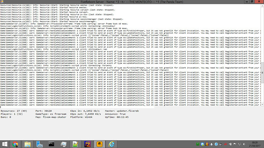Click the FiveReborn window title bar icon
The width and height of the screenshot is (264, 148).
coord(2,2)
